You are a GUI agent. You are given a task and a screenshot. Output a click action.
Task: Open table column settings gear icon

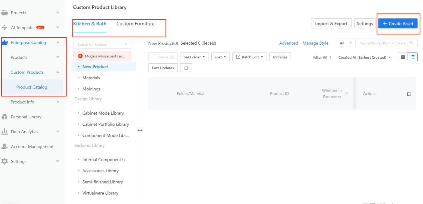409,94
